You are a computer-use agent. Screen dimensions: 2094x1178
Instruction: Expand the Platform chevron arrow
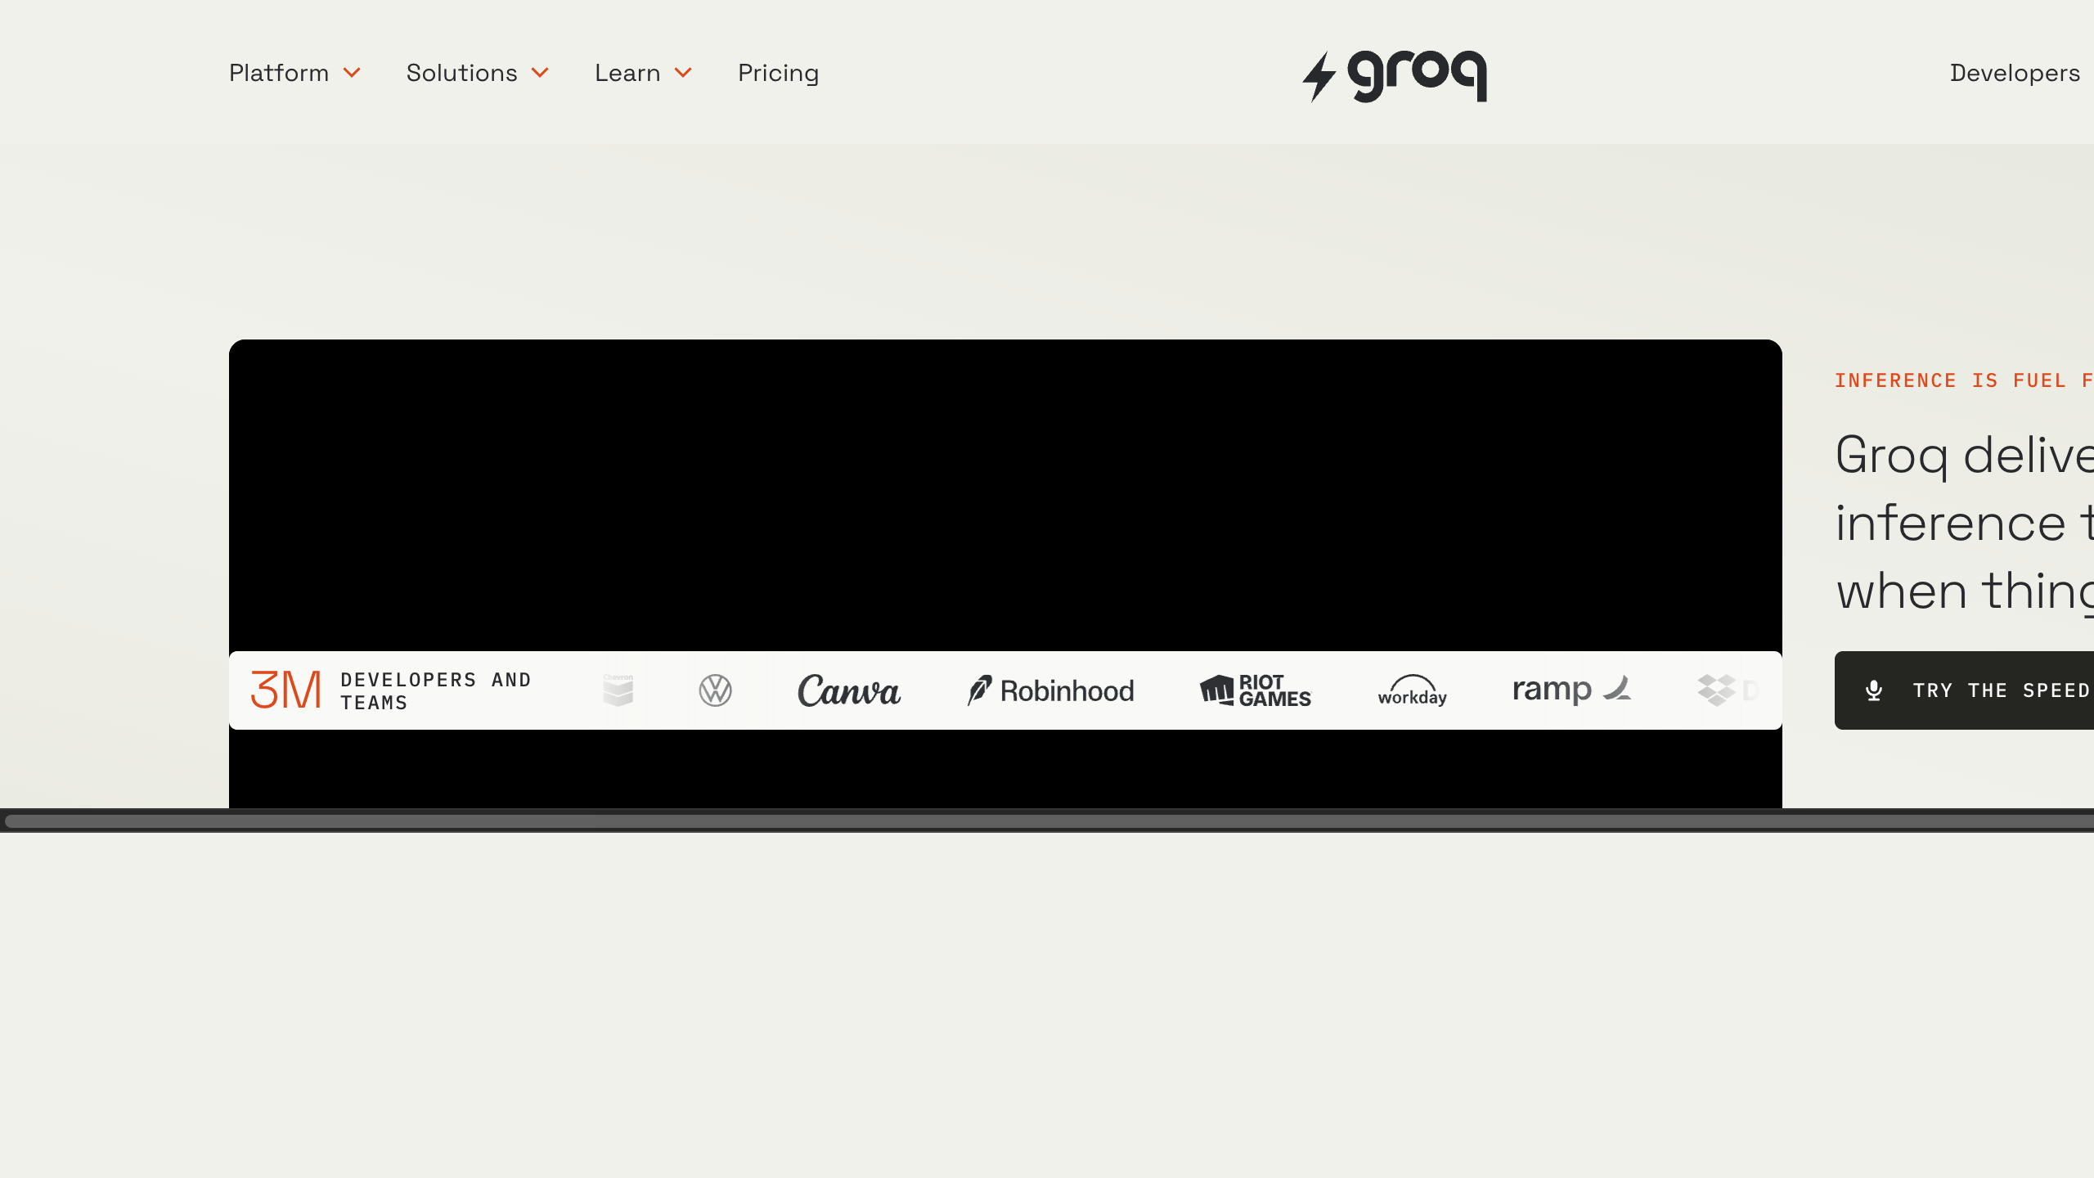352,74
